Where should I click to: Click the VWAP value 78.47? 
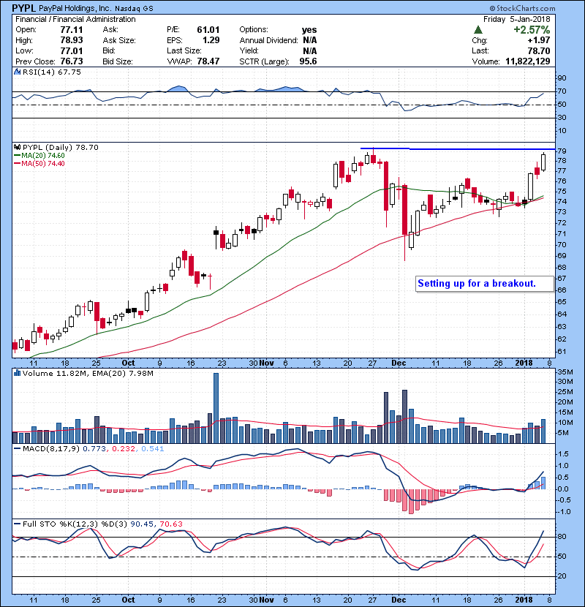click(208, 61)
